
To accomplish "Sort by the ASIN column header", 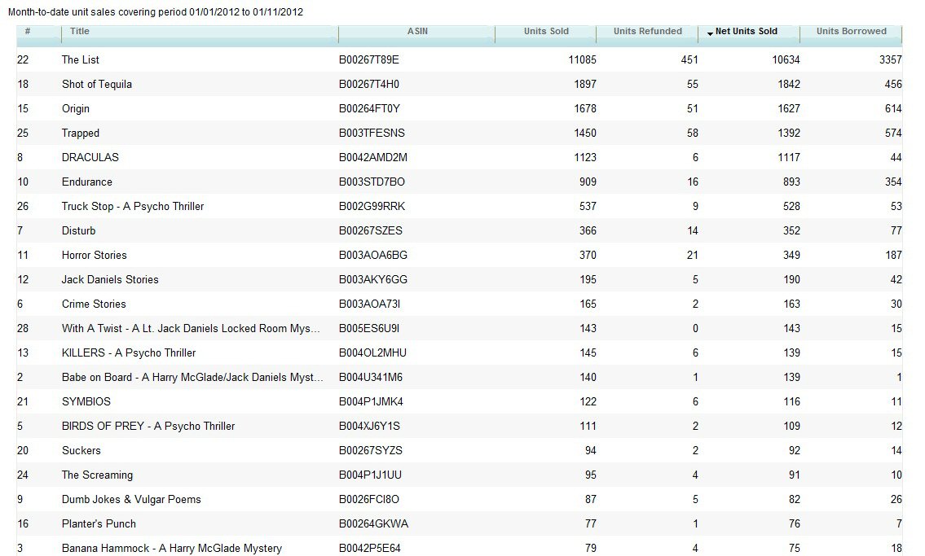I will click(x=417, y=32).
